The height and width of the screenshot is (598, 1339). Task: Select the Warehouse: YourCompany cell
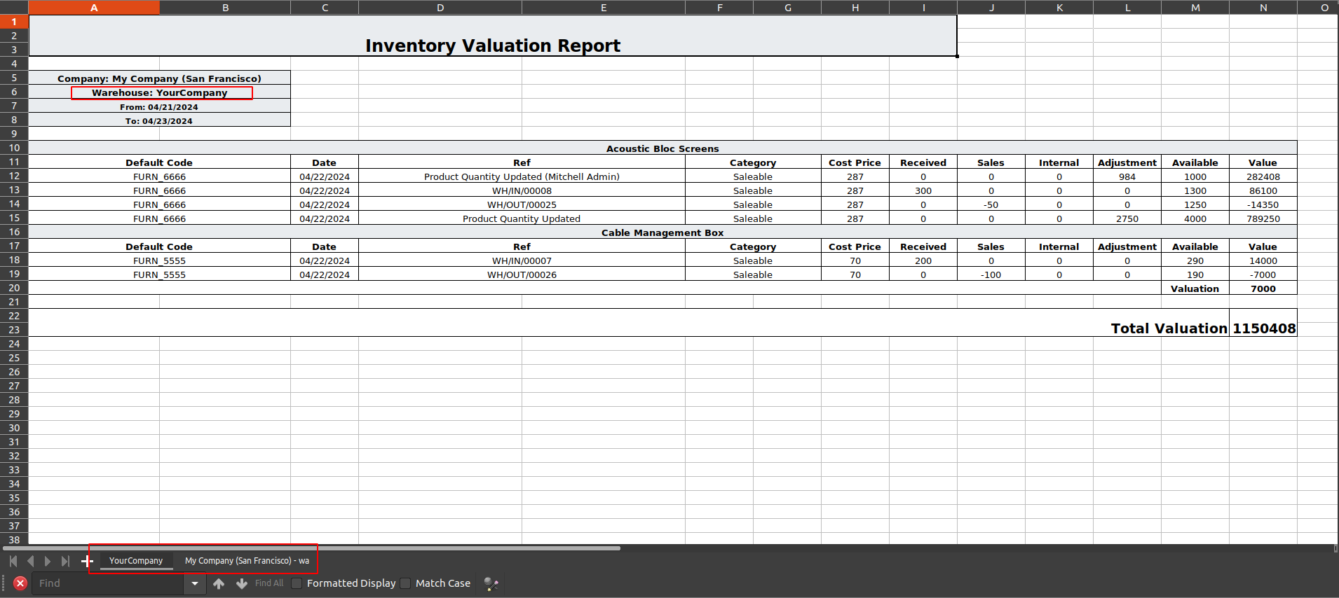159,92
